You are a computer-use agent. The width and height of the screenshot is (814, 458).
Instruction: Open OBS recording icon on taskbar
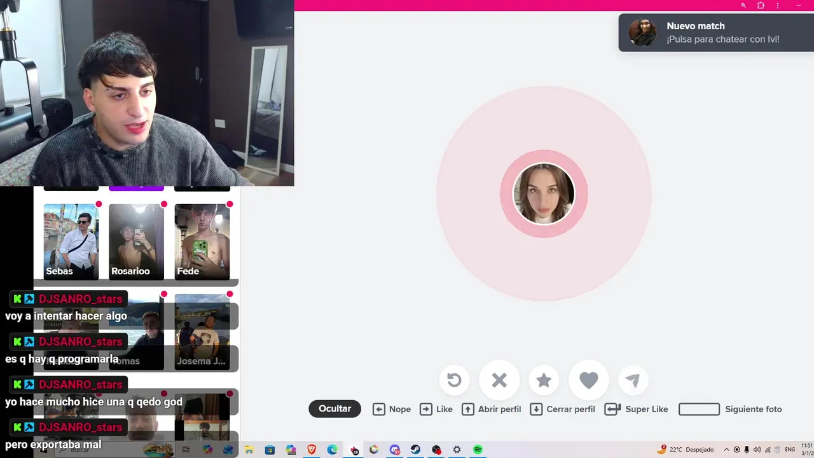tap(436, 450)
